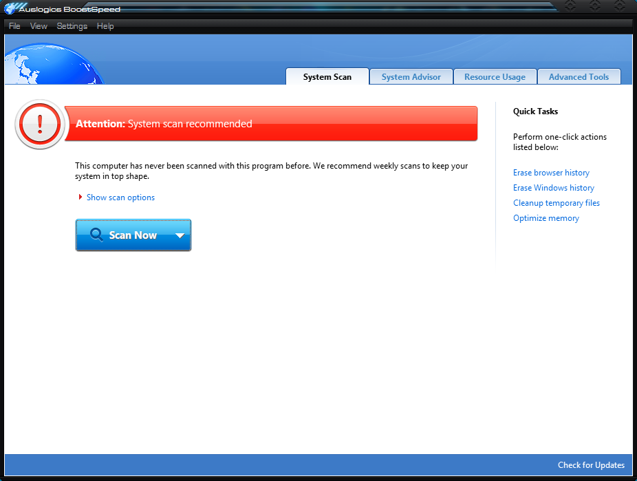Go to the Advanced Tools tab
Screen dimensions: 637x481
click(579, 77)
